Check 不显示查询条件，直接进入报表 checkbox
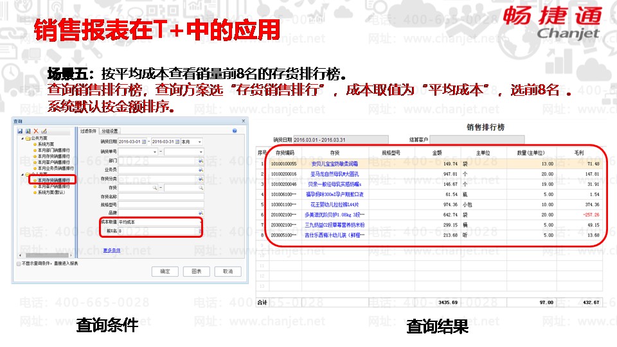This screenshot has height=347, width=617. (19, 263)
